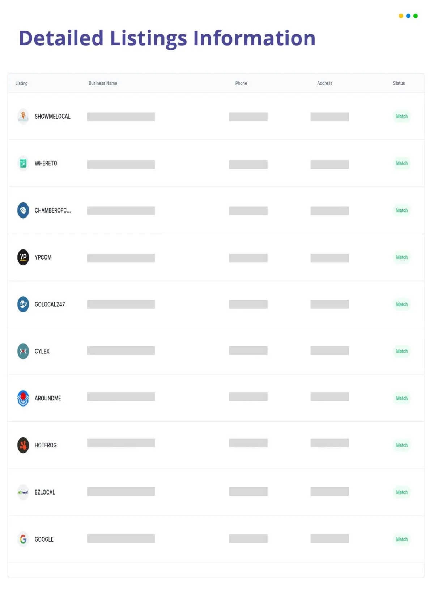This screenshot has height=614, width=434.
Task: Click the AroundMe listing icon
Action: pyautogui.click(x=23, y=398)
